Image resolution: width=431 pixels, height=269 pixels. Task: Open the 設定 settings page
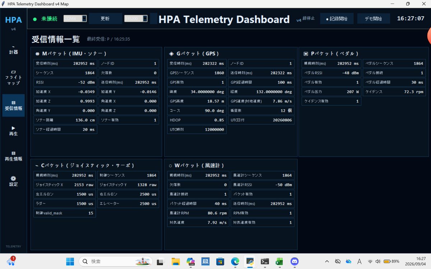pos(13,181)
